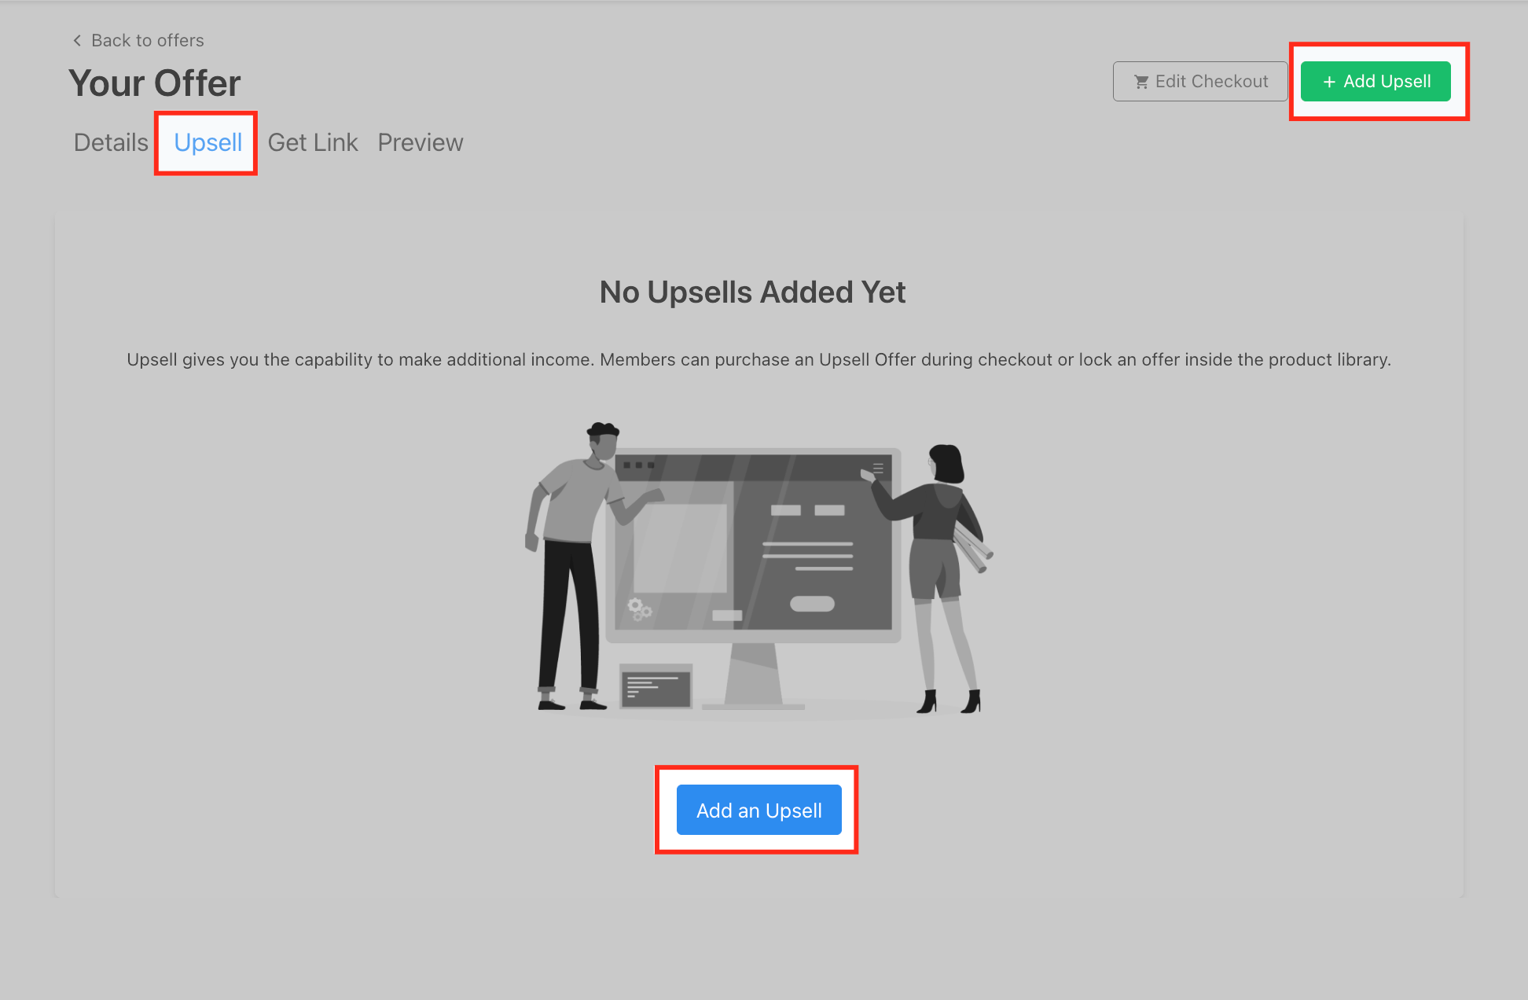Click the green Add Upsell button
Viewport: 1528px width, 1000px height.
click(x=1376, y=82)
